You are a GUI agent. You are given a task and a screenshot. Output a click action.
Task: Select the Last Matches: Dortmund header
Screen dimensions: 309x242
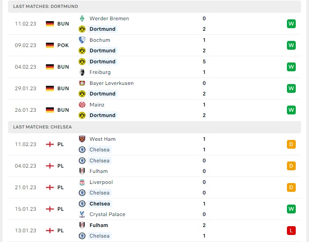(x=154, y=7)
